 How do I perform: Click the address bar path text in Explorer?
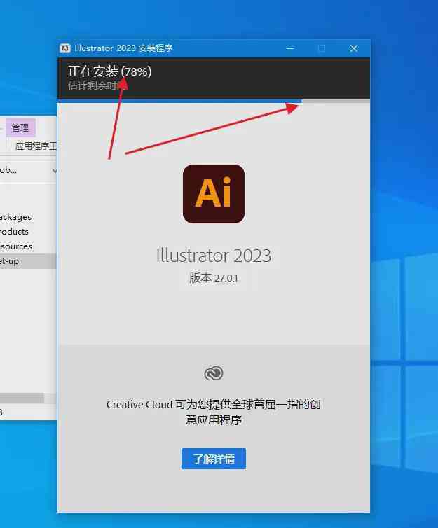pos(8,170)
